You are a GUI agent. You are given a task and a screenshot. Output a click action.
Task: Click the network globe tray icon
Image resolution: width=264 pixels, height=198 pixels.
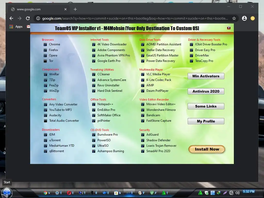(x=231, y=193)
